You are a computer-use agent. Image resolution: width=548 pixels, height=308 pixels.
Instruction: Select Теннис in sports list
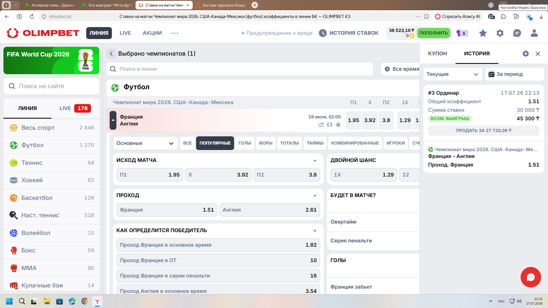pyautogui.click(x=51, y=163)
